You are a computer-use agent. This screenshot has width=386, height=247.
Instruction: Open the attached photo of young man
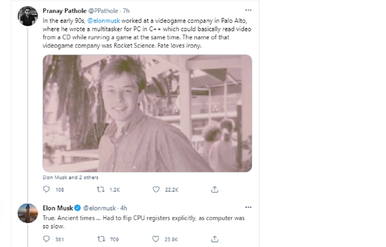147,113
